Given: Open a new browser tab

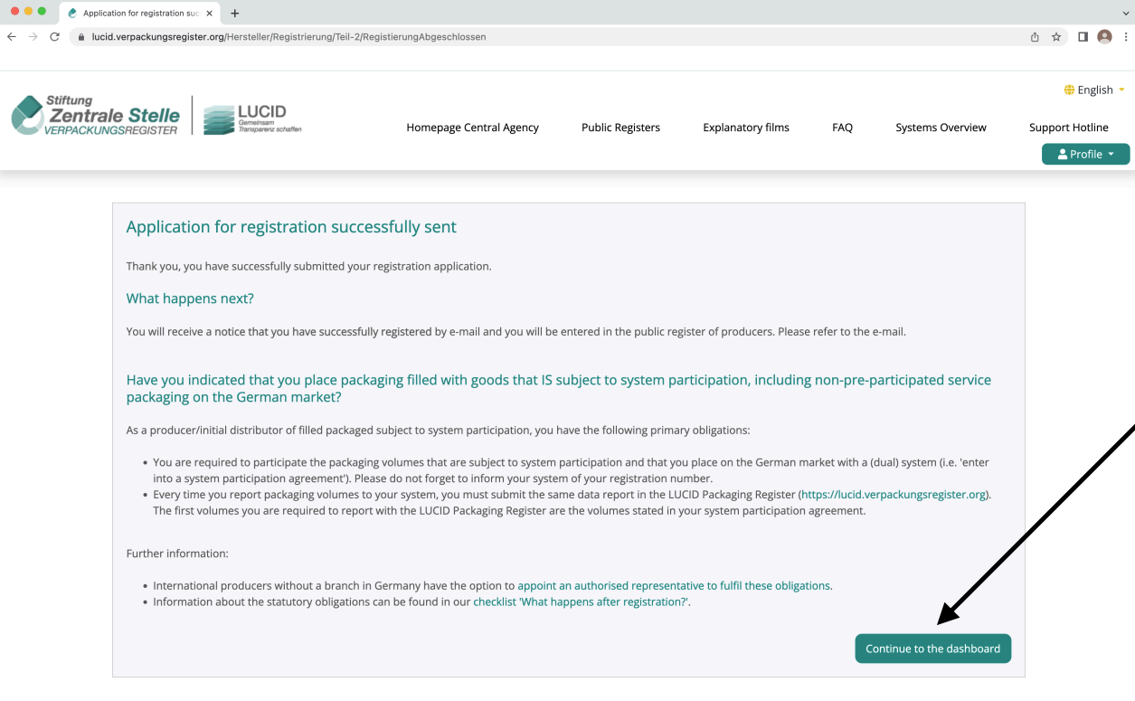Looking at the screenshot, I should (x=235, y=14).
